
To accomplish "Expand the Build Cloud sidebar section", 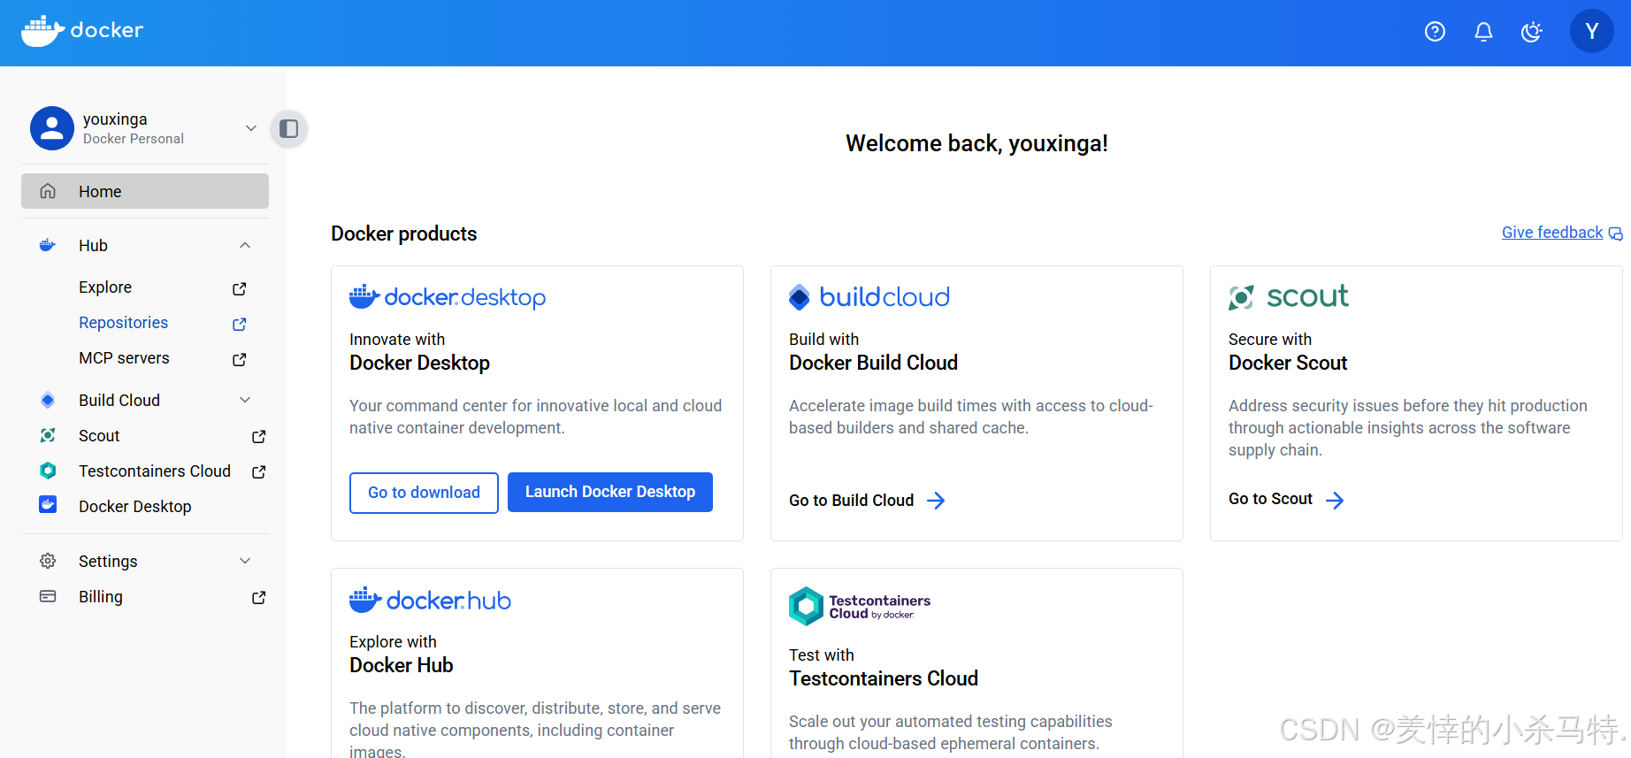I will tap(245, 400).
